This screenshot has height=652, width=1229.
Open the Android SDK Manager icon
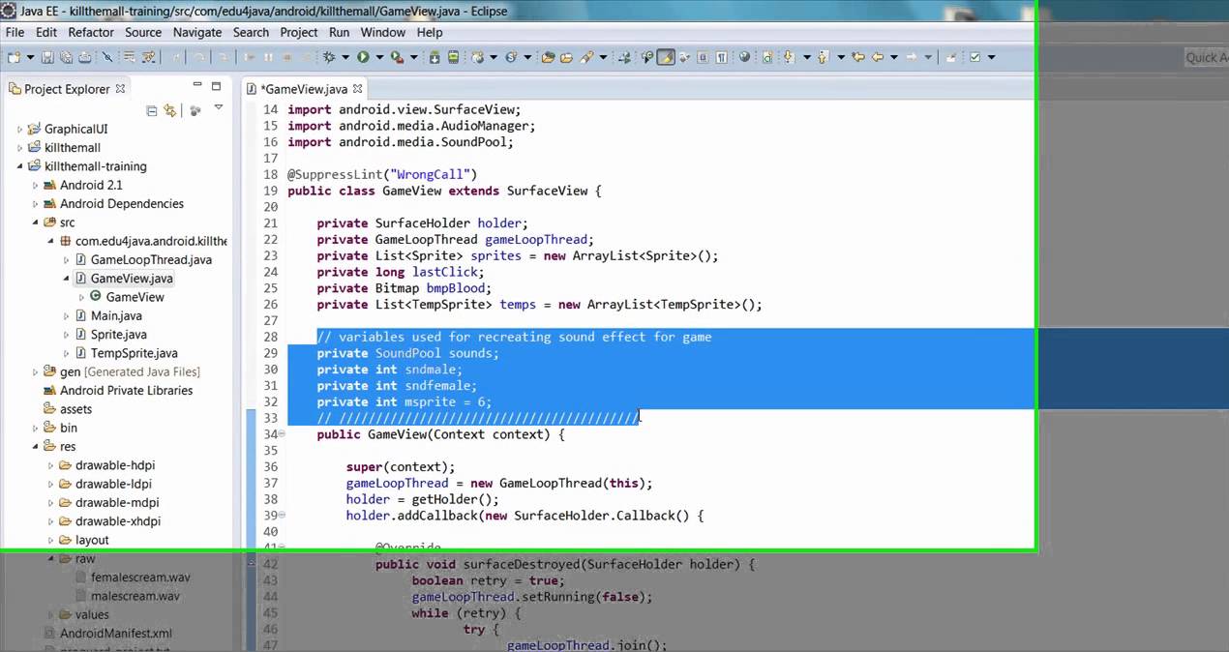click(x=435, y=57)
